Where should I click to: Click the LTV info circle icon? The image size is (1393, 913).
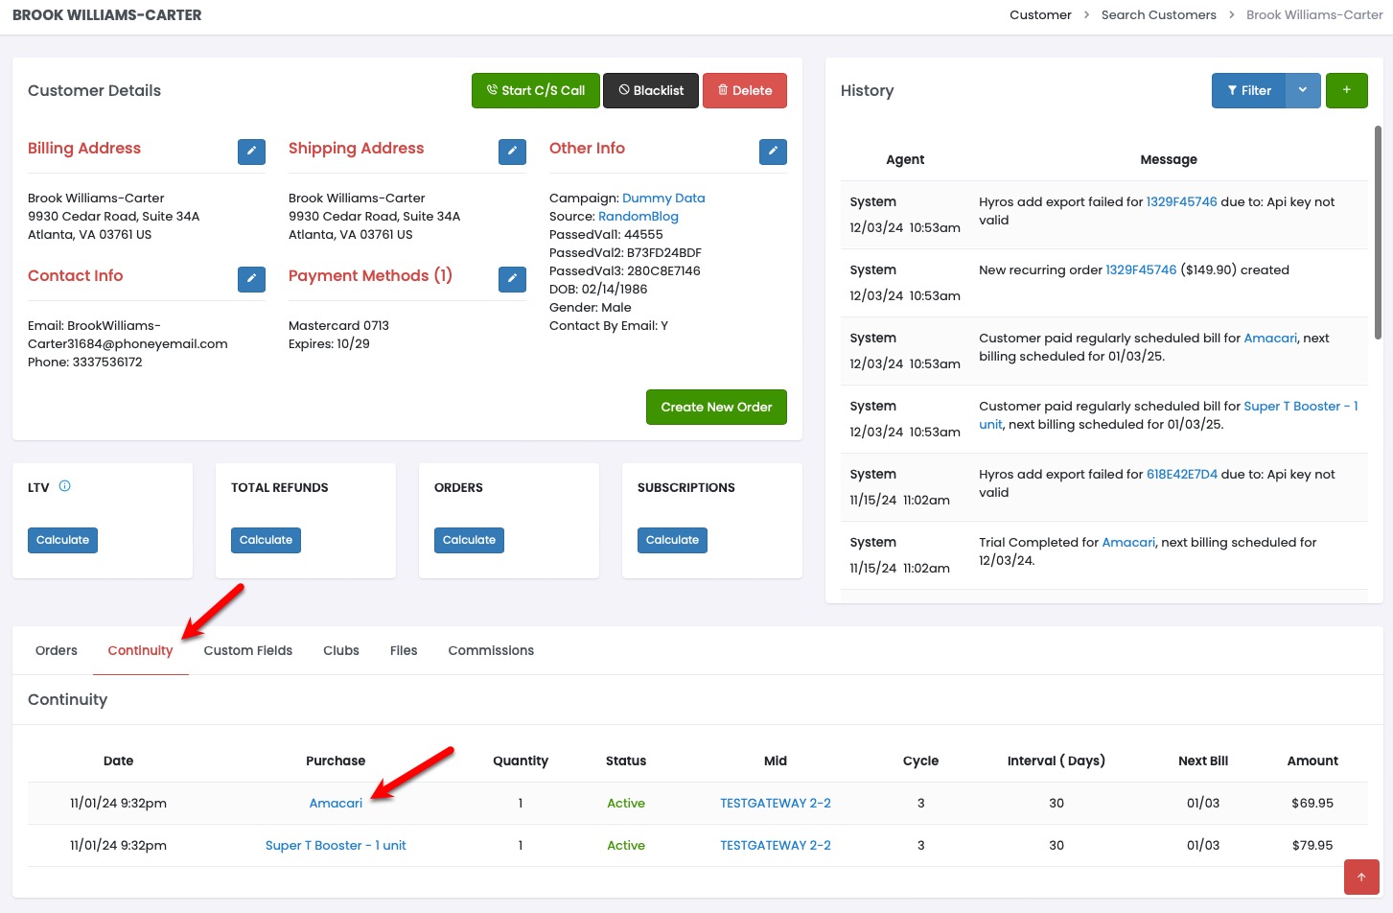click(65, 486)
